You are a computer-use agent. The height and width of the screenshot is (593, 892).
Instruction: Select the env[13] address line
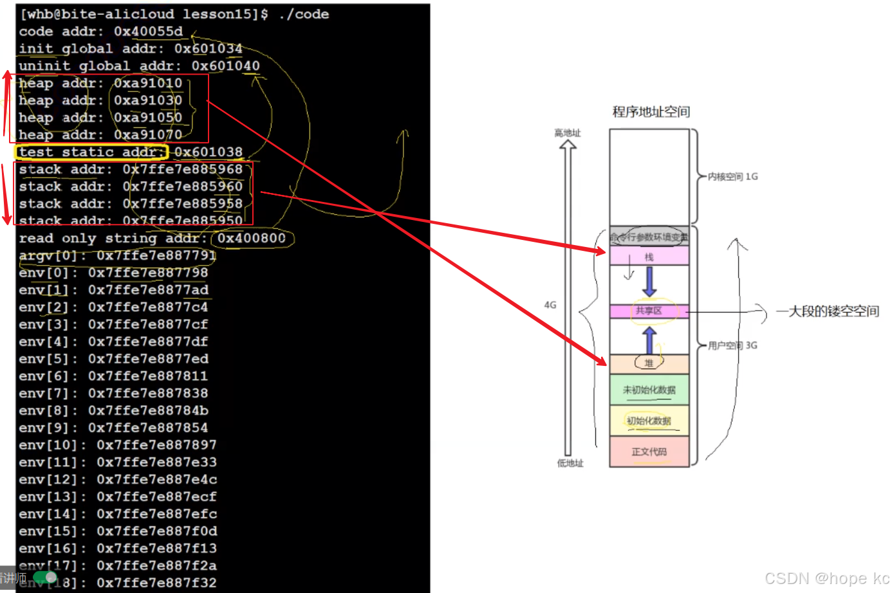[118, 497]
